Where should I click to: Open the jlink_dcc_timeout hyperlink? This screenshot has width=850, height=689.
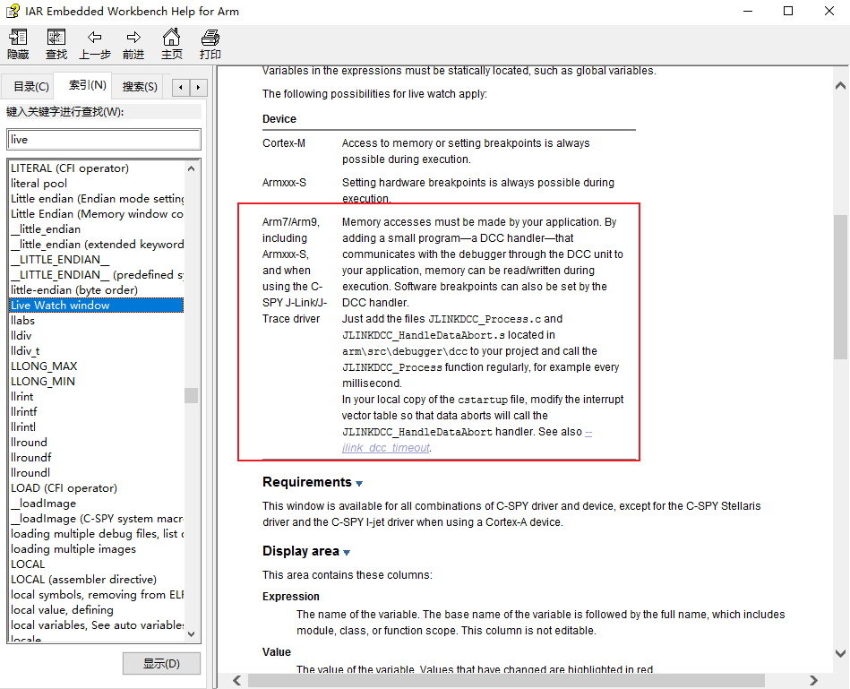click(386, 448)
